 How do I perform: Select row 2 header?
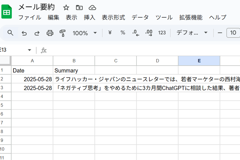5,79
